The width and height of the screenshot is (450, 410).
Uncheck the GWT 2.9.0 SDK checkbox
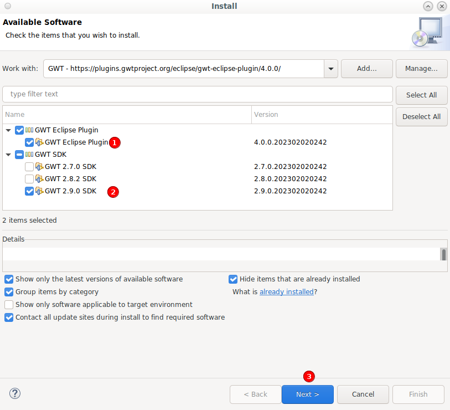[x=29, y=191]
